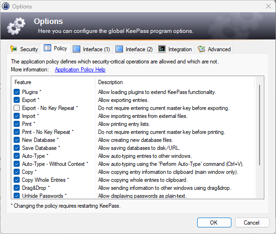Toggle the Export policy checkbox
Screen dimensions: 276x234
click(x=16, y=100)
